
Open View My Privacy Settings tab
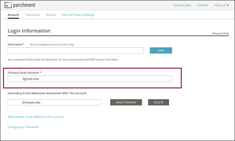click(x=78, y=15)
